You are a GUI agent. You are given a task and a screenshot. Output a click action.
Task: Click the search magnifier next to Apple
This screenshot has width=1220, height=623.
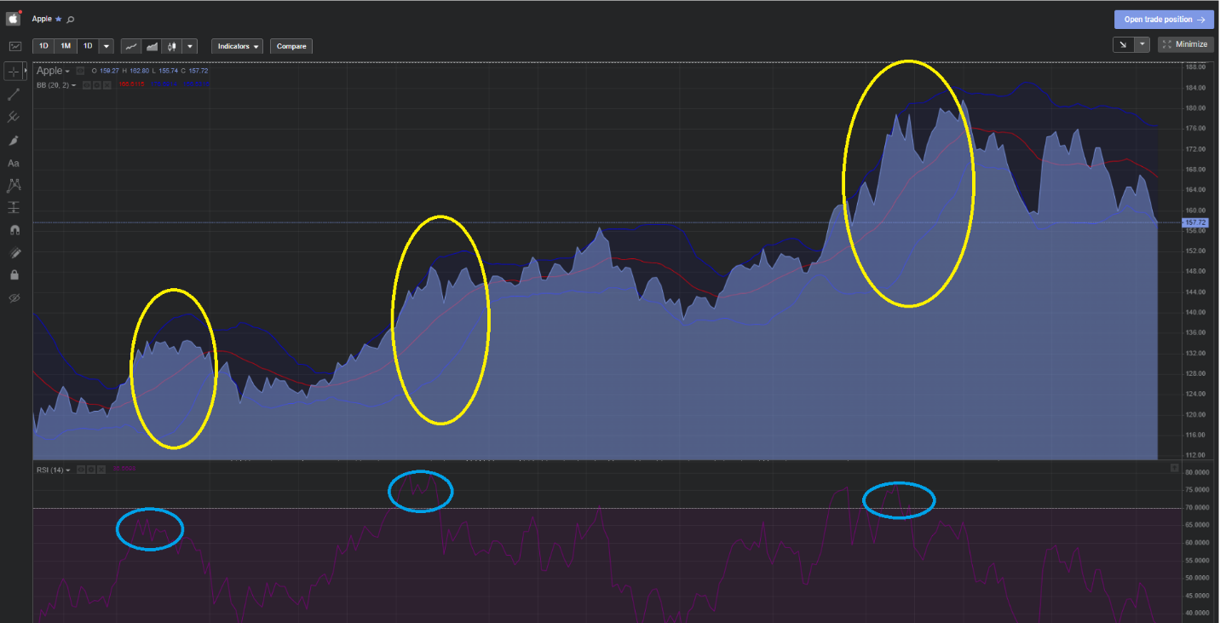[x=71, y=19]
